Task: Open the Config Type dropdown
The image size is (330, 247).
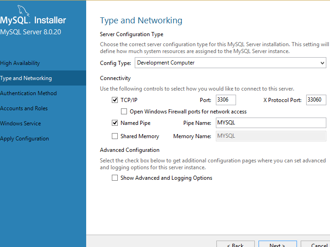Action: coord(231,63)
